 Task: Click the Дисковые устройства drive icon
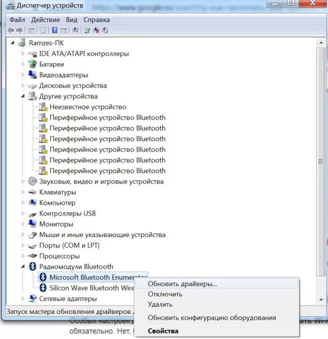tap(32, 86)
